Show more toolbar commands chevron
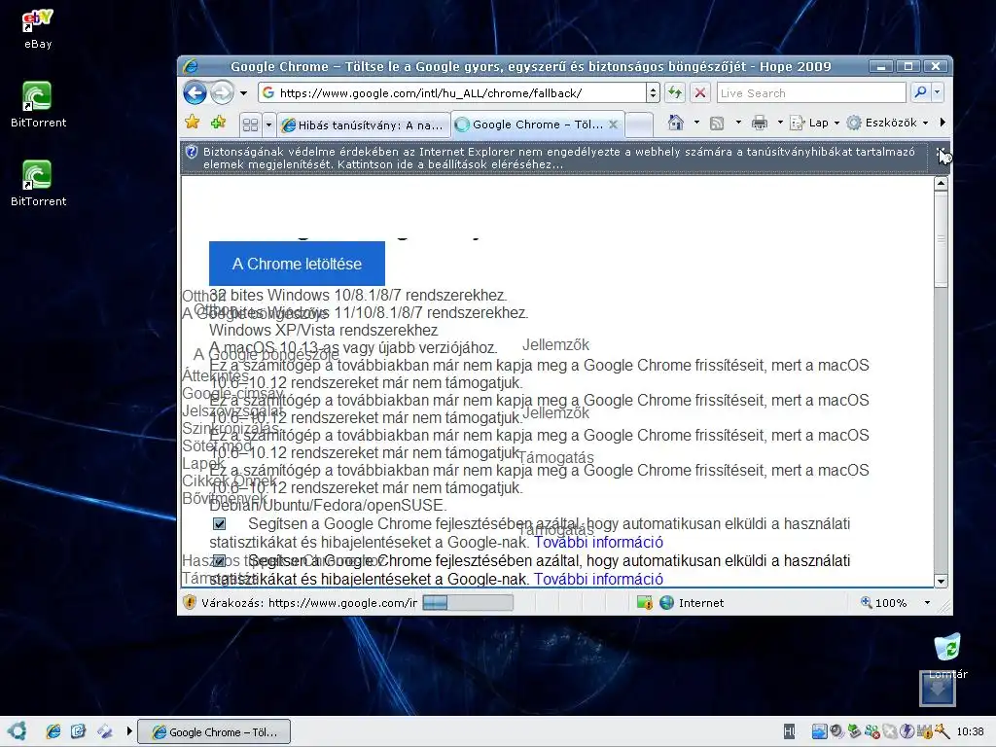Image resolution: width=996 pixels, height=747 pixels. tap(942, 122)
